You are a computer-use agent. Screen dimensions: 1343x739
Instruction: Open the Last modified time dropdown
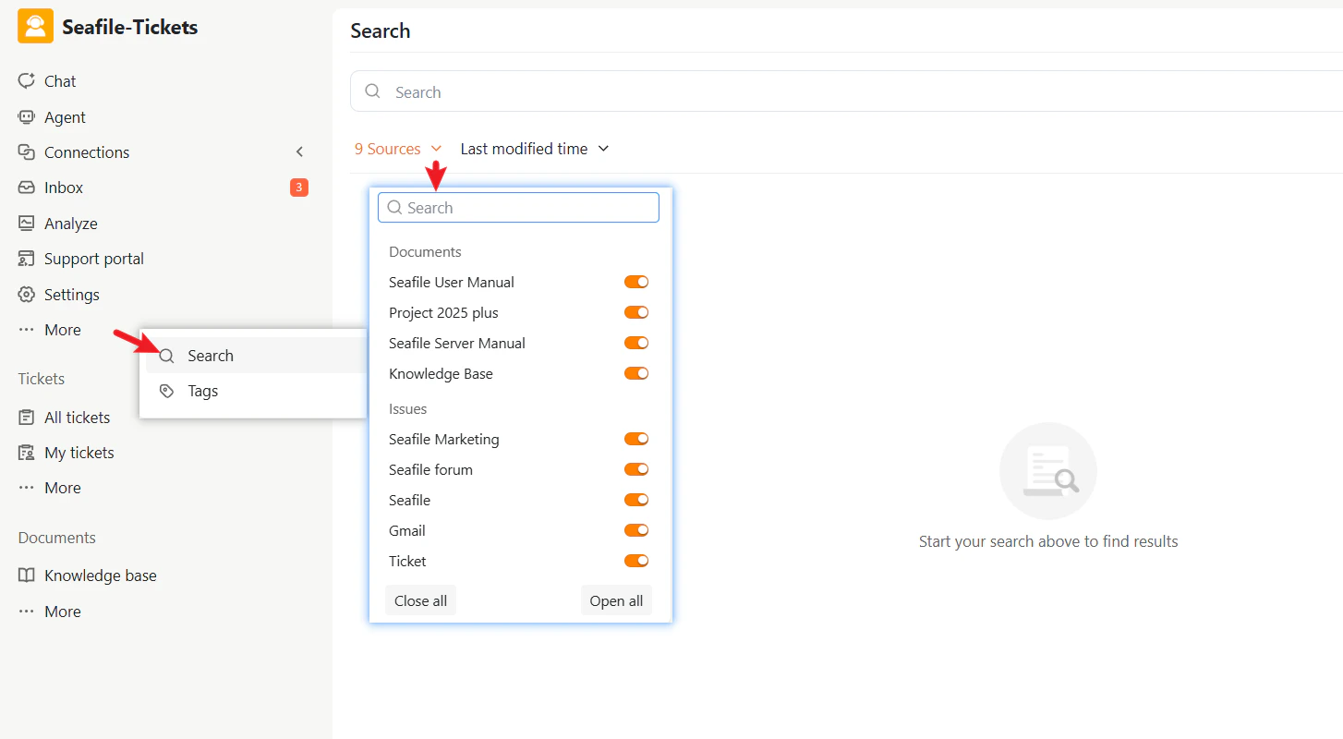coord(535,149)
